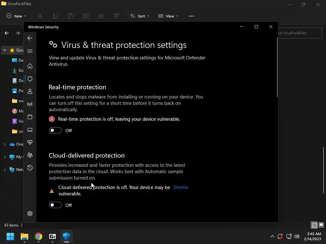Click the Share icon in File Explorer
This screenshot has height=244, width=326.
tap(101, 16)
